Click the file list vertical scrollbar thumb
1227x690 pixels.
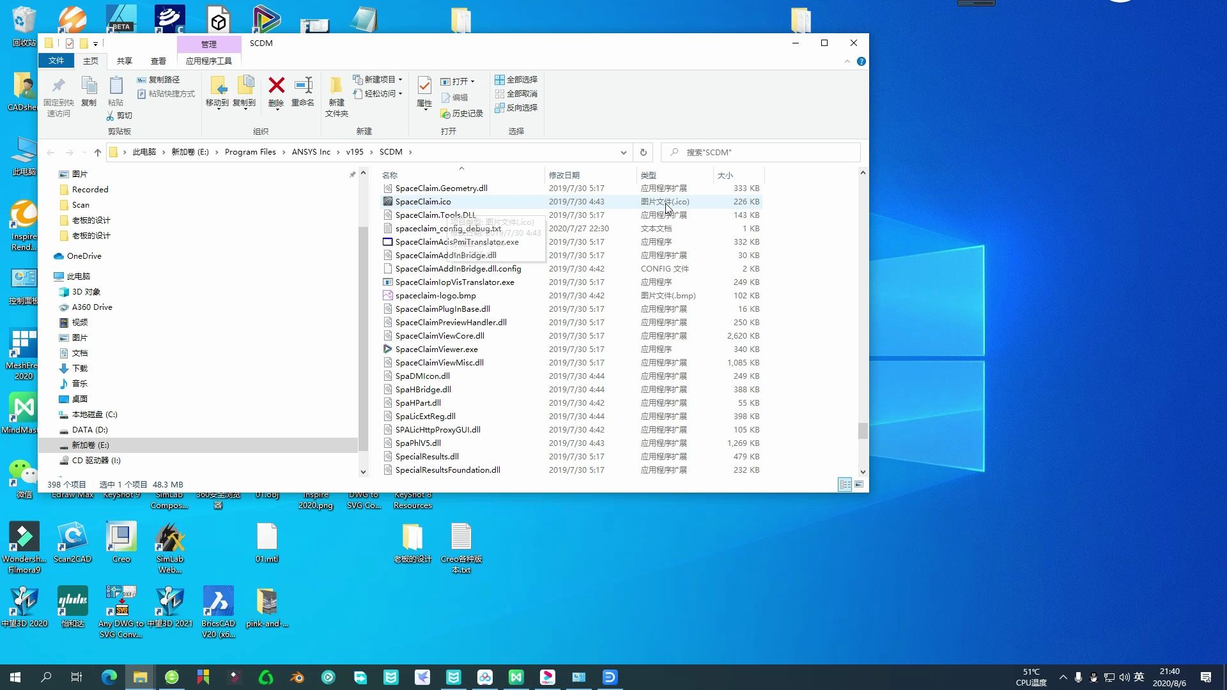pos(862,431)
